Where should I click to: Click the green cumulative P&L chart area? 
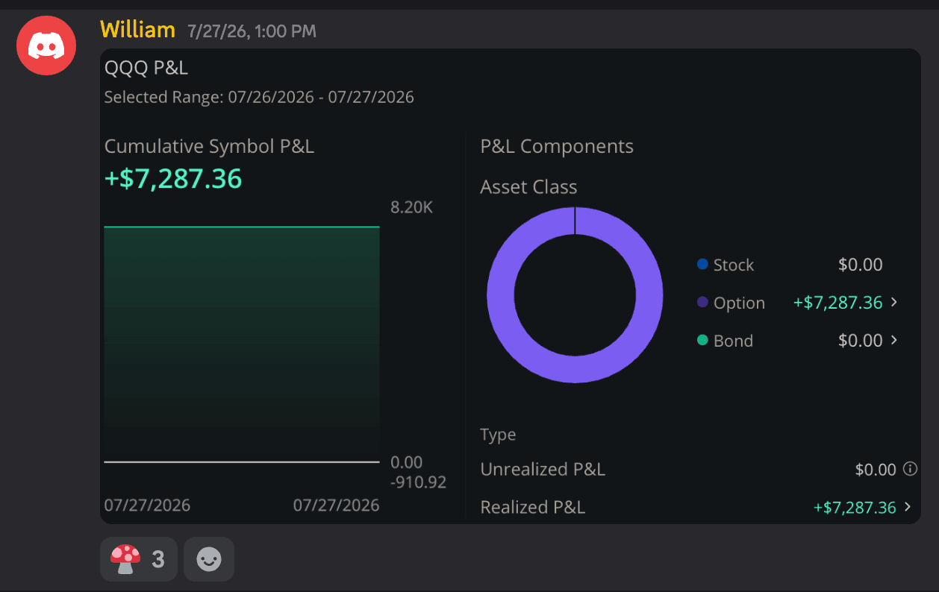pyautogui.click(x=242, y=343)
